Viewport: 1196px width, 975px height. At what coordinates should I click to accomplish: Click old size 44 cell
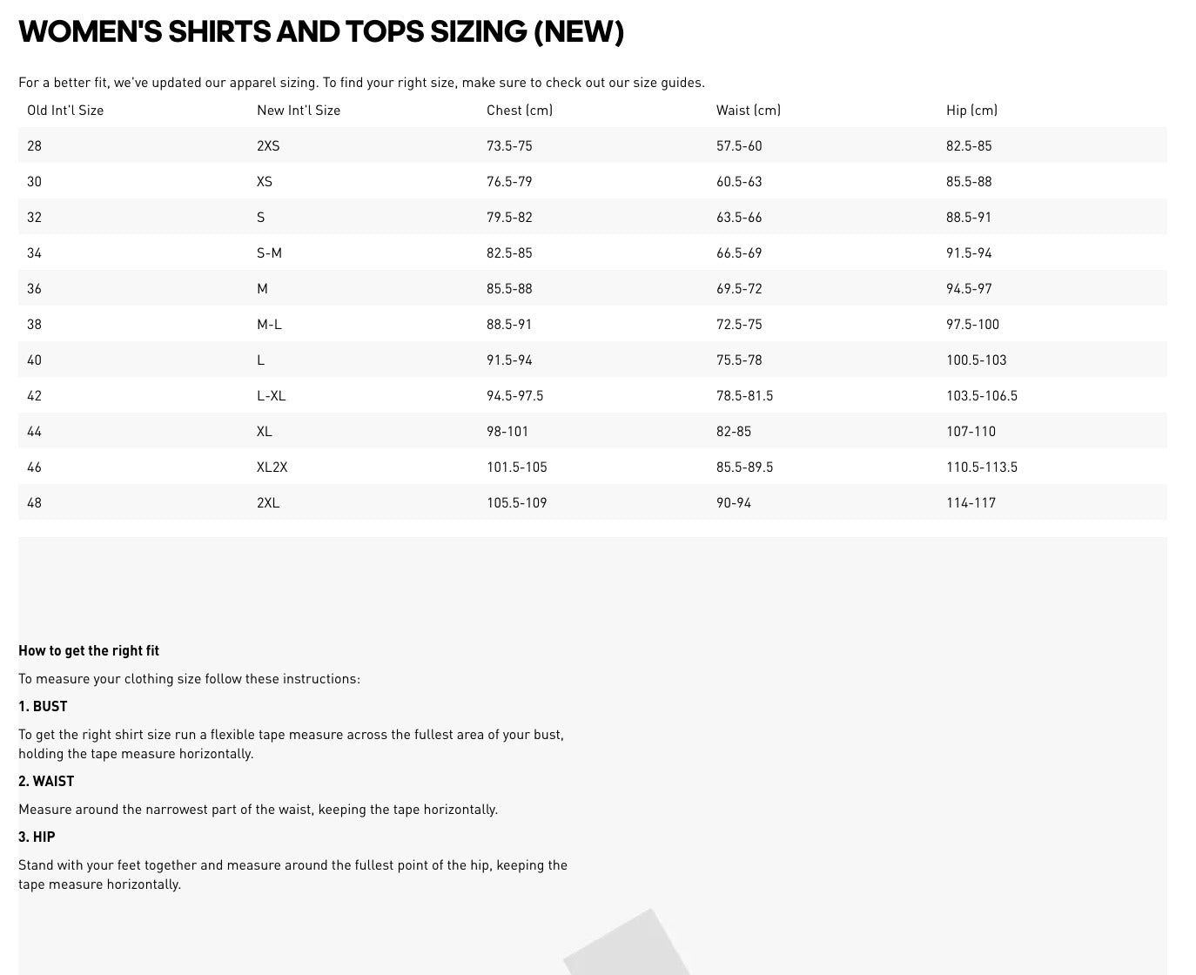(x=34, y=432)
